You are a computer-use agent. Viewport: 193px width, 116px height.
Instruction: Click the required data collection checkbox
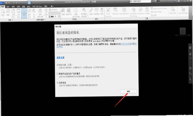58,65
